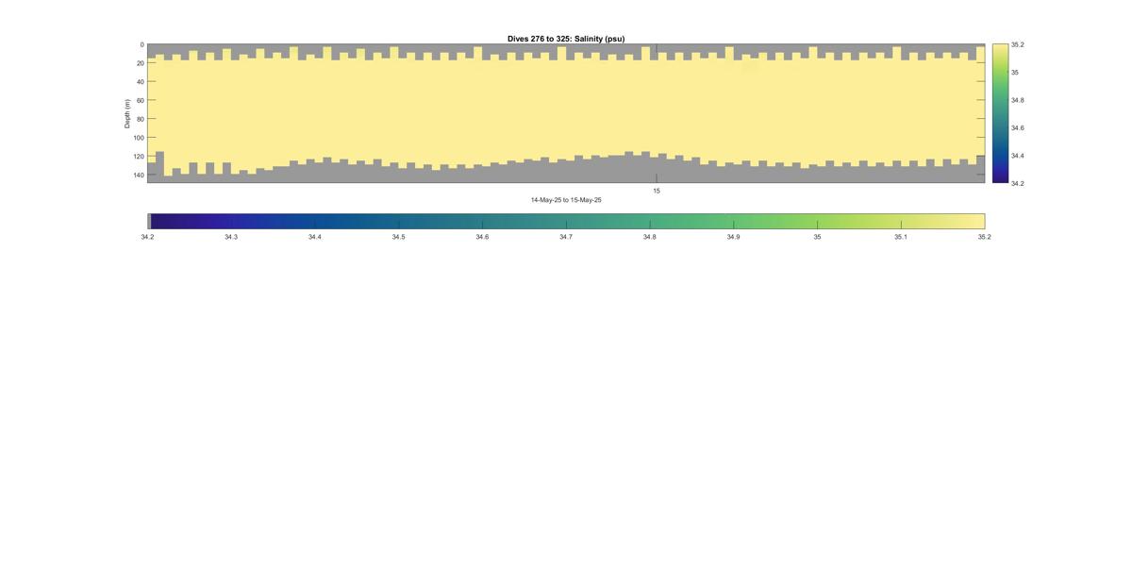Click depth tick label "120" on y-axis
1132x587 pixels.
(x=139, y=157)
